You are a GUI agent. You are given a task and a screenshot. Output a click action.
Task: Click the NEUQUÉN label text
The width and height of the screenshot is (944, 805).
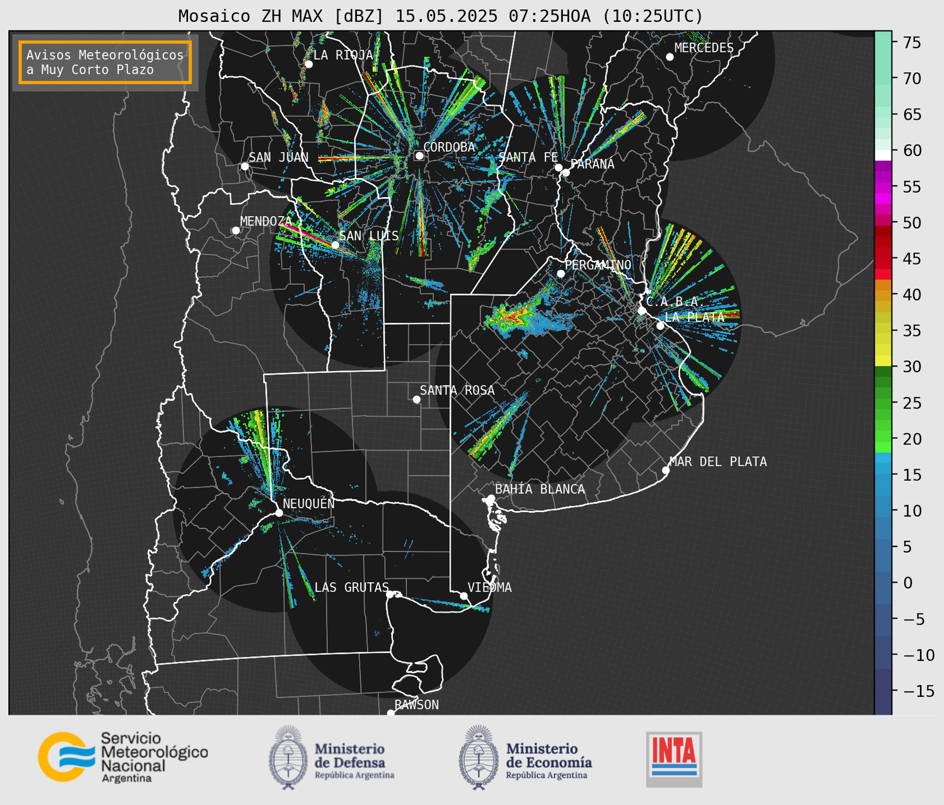tap(308, 503)
